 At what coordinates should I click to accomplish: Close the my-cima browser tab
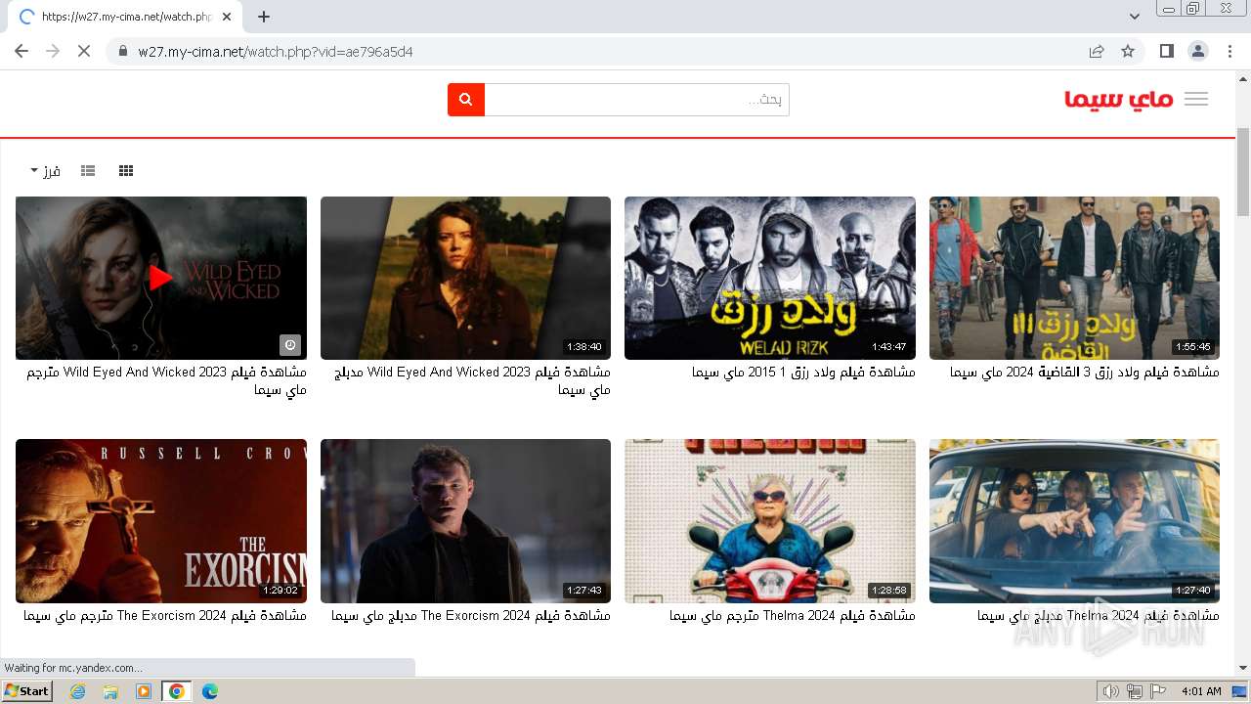[x=227, y=17]
